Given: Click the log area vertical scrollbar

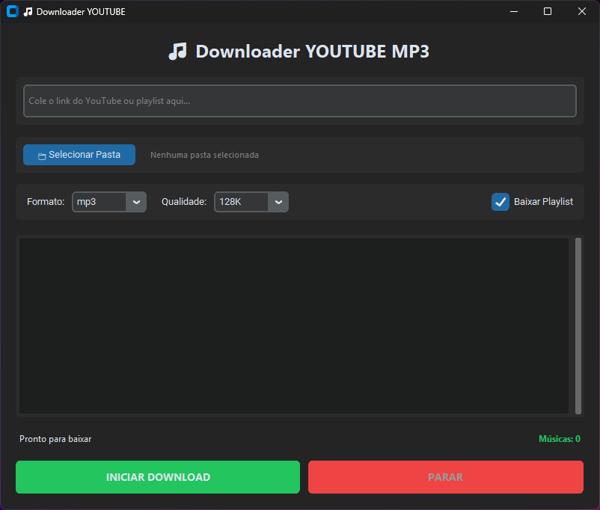Looking at the screenshot, I should click(578, 326).
